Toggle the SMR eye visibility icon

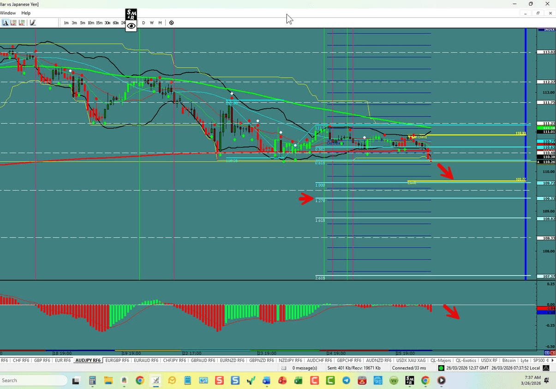click(x=131, y=26)
